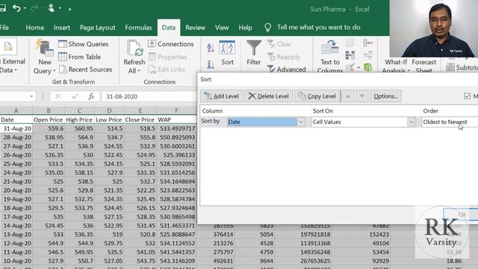The height and width of the screenshot is (269, 478).
Task: Click Delete Level button
Action: tap(269, 96)
